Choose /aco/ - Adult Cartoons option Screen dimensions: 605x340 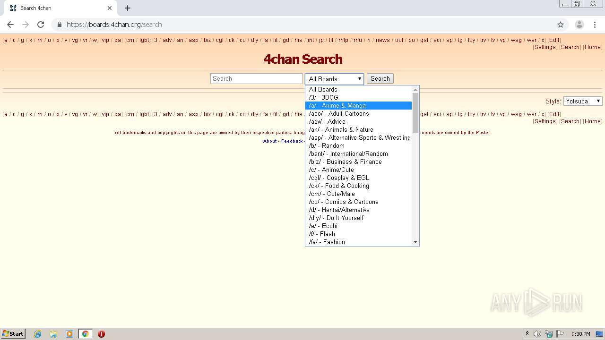[358, 113]
